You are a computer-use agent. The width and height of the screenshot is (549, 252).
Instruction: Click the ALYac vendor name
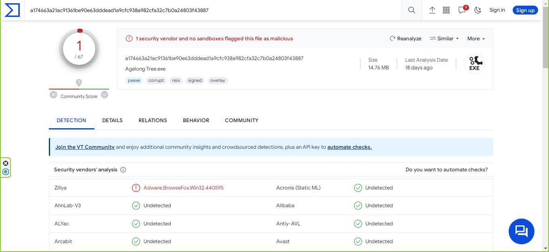(62, 224)
